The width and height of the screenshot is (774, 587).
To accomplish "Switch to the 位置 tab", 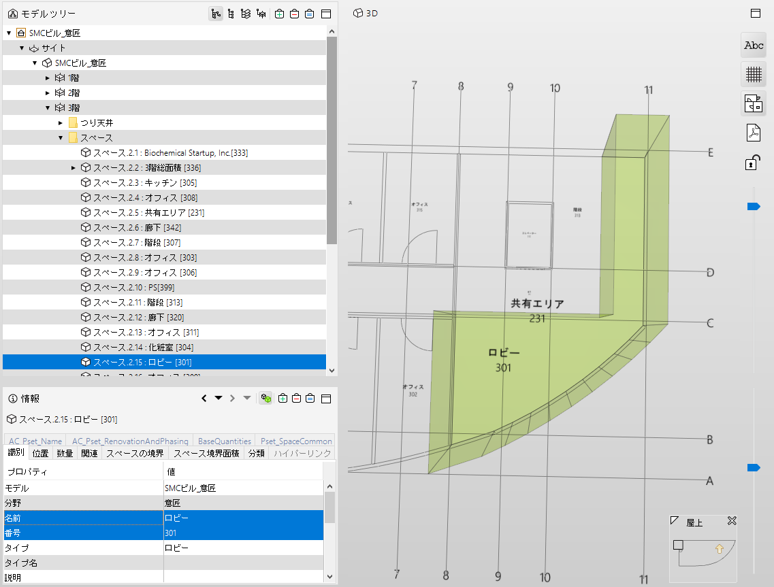I will 40,453.
